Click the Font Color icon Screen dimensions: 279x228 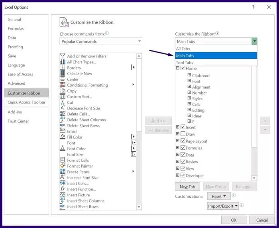[x=63, y=149]
